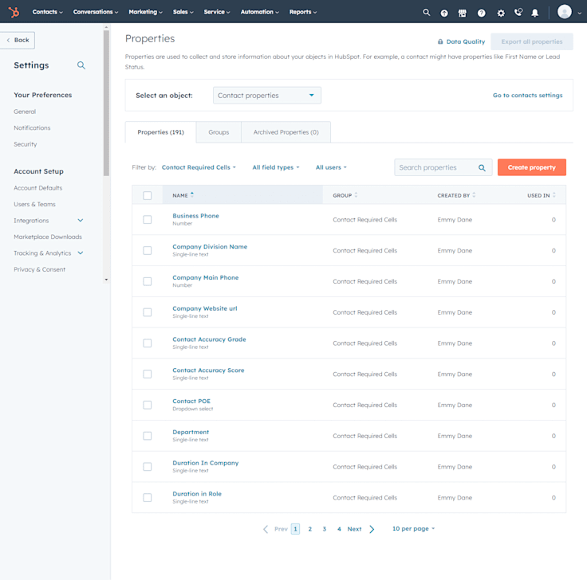Check the Contact POE row

click(147, 405)
